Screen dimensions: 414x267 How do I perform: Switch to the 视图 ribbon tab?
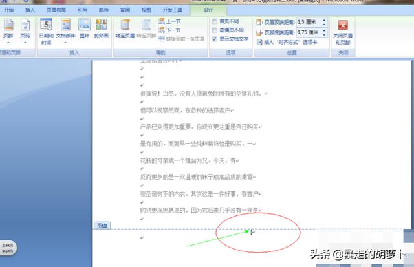pyautogui.click(x=146, y=10)
